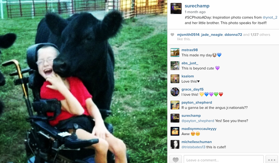This screenshot has height=163, width=279.
Task: Click payton_shepherd's avatar image
Action: 175,105
